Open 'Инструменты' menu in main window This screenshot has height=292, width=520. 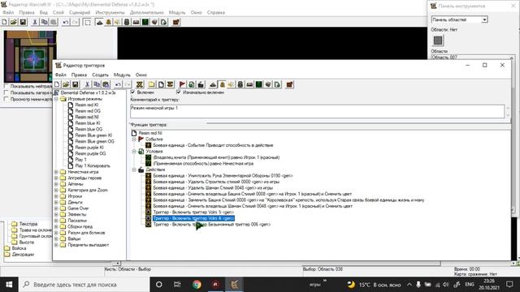point(110,12)
